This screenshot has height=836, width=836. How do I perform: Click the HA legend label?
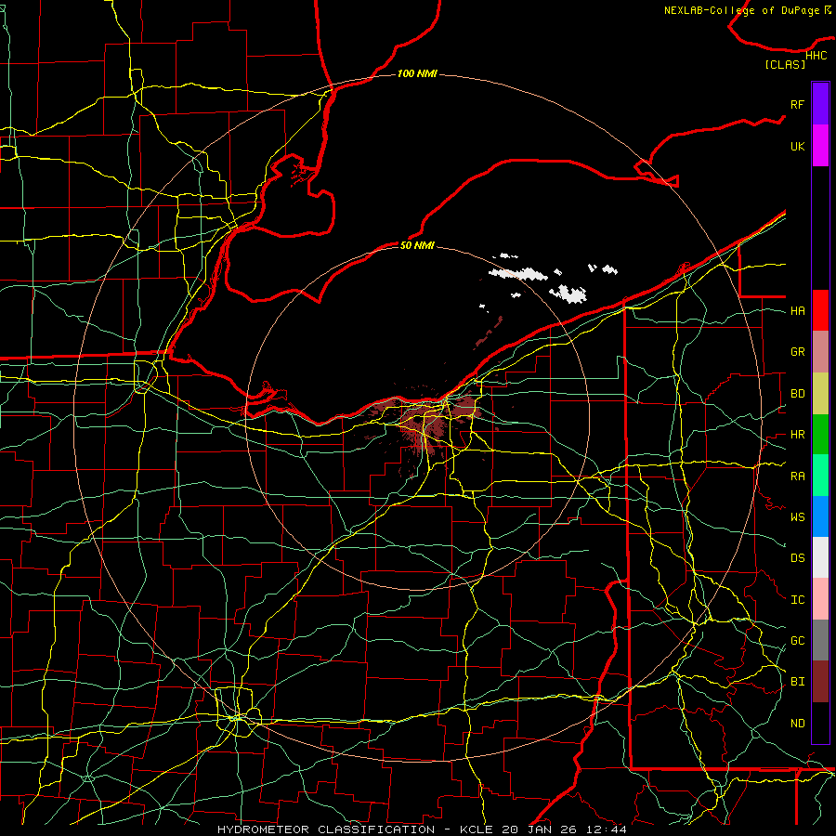798,310
